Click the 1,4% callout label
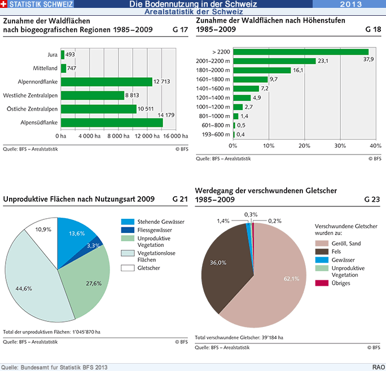The height and width of the screenshot is (371, 386). click(x=223, y=221)
